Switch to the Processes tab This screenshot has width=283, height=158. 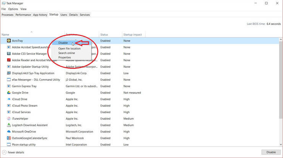7,15
